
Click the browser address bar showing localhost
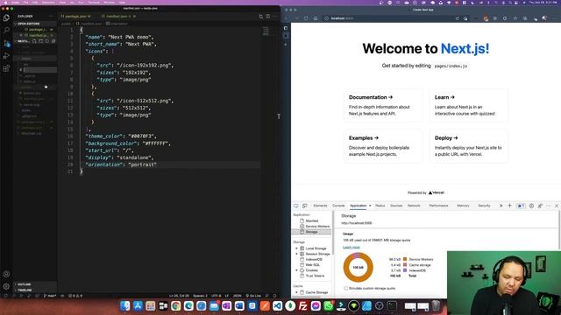pyautogui.click(x=387, y=18)
